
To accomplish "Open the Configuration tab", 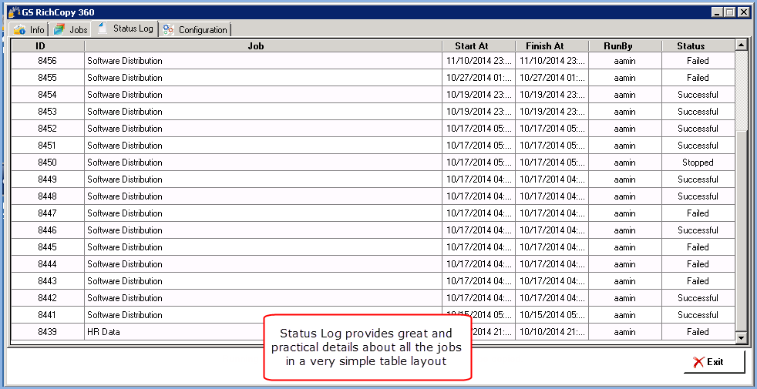I will (195, 30).
